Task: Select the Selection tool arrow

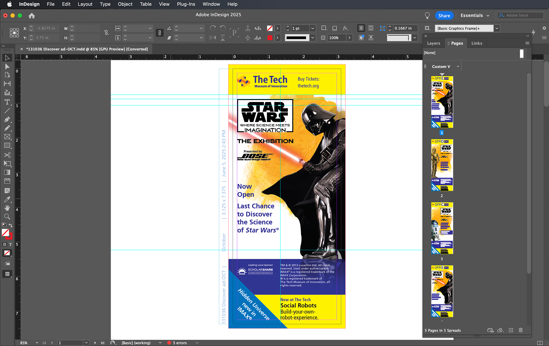Action: (x=7, y=58)
